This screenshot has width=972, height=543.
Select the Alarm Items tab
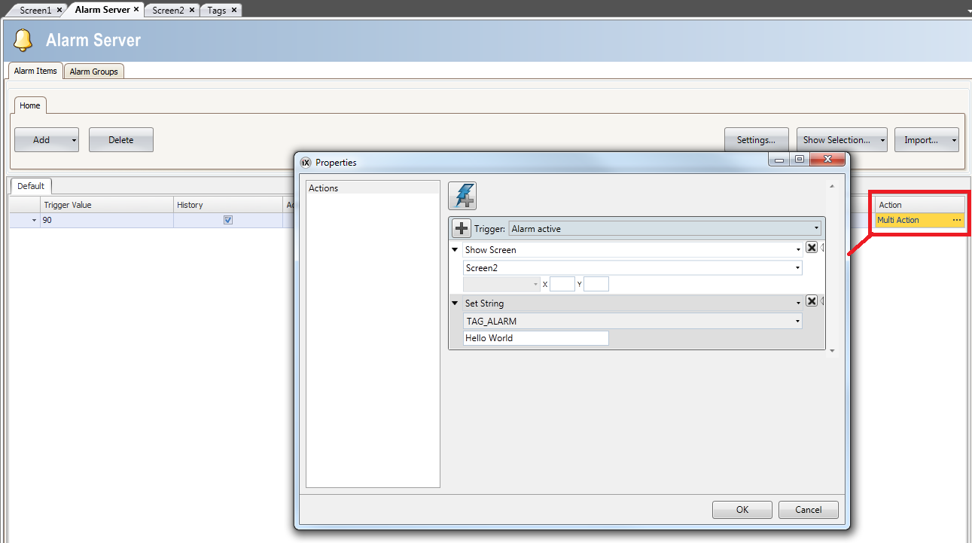click(35, 71)
